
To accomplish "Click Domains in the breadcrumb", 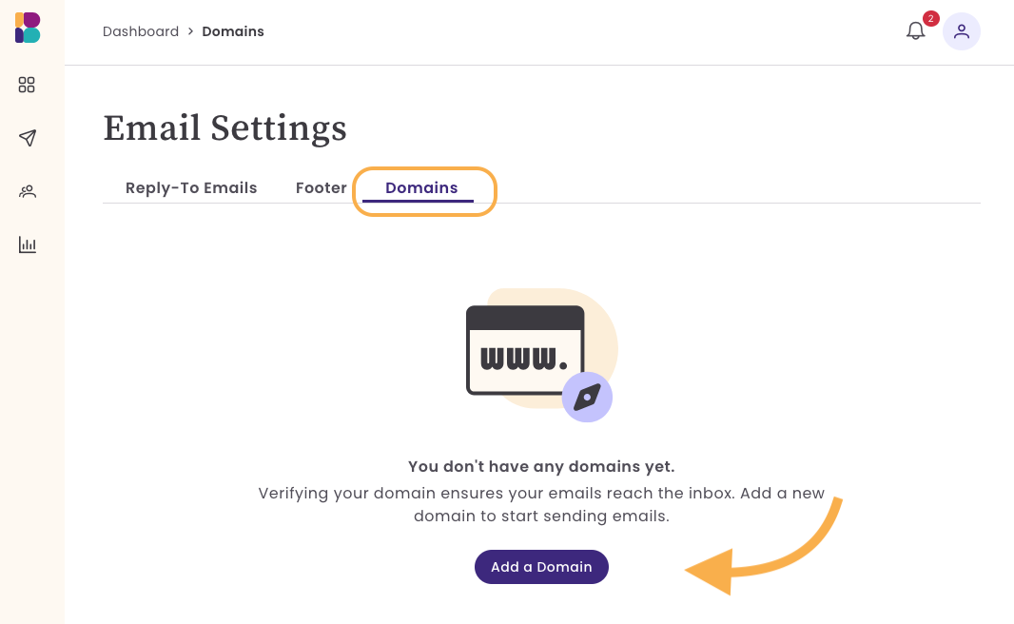I will [233, 31].
